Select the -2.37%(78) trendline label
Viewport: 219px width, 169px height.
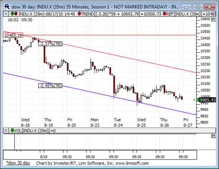[50, 44]
